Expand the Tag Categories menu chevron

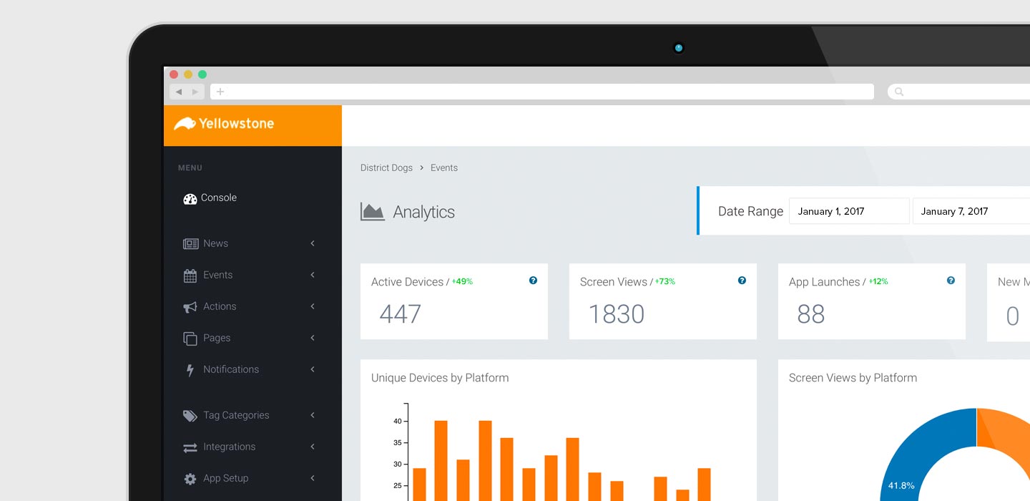pyautogui.click(x=313, y=415)
